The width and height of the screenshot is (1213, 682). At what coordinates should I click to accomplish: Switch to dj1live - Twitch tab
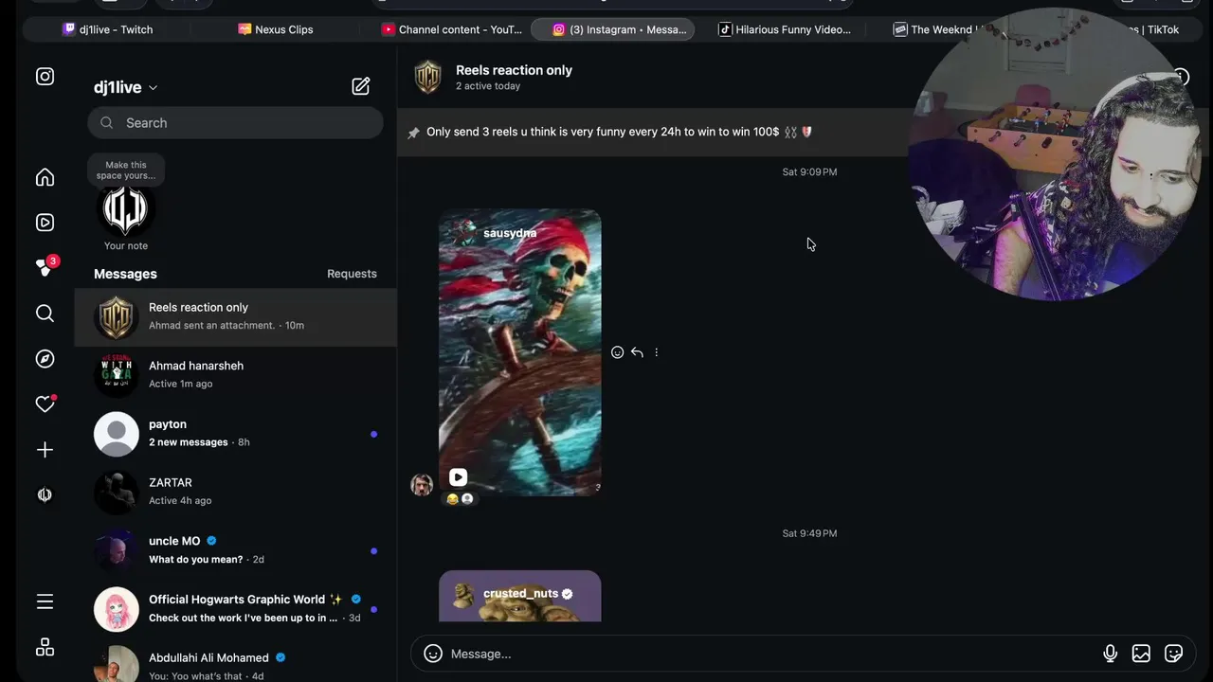pyautogui.click(x=107, y=29)
